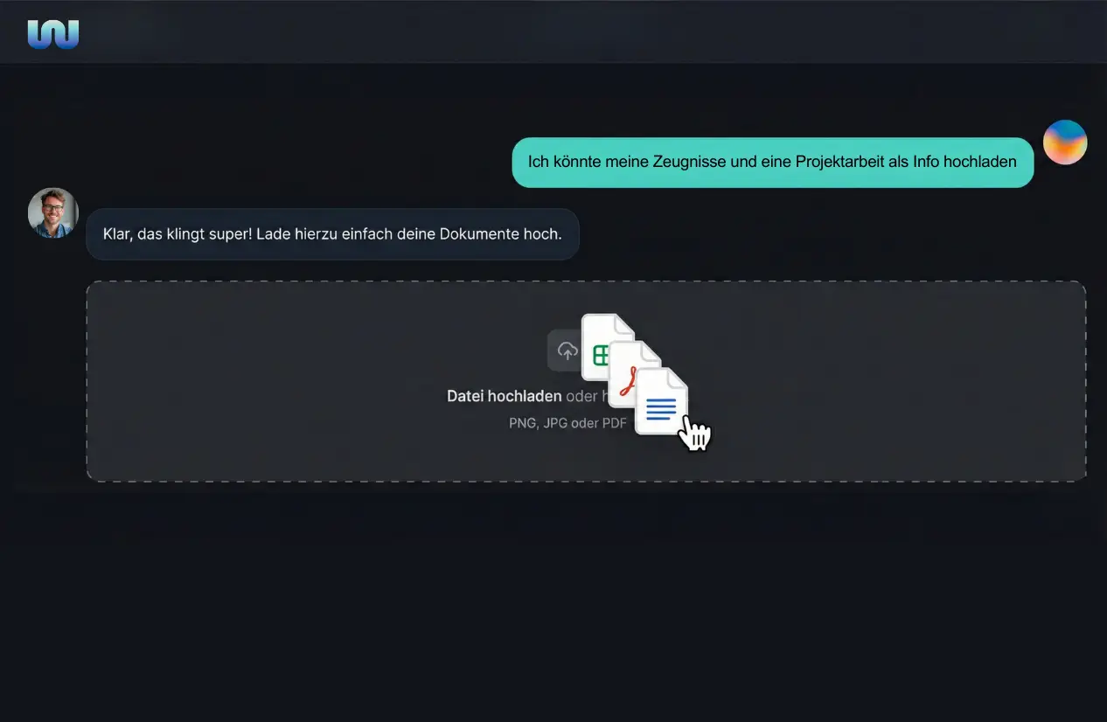The height and width of the screenshot is (722, 1107).
Task: Click the partially hidden "oder" text
Action: pyautogui.click(x=581, y=396)
